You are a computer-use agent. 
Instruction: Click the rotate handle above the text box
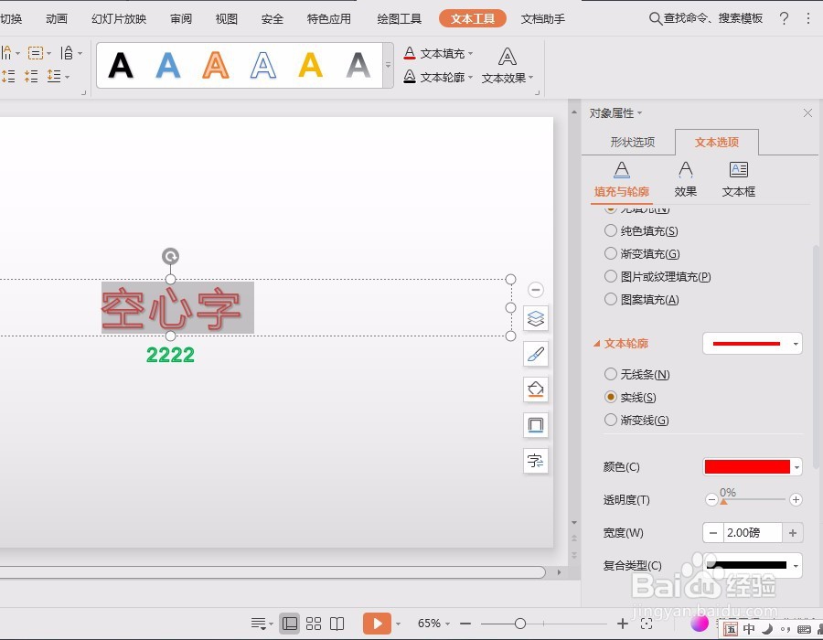[170, 256]
